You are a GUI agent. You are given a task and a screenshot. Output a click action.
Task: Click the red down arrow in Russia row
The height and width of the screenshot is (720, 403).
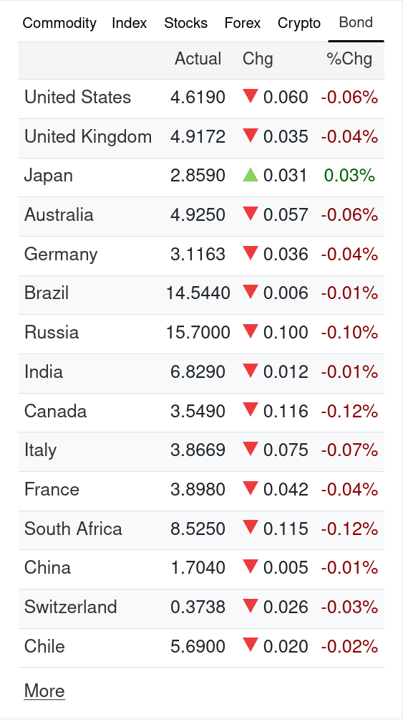click(x=251, y=331)
